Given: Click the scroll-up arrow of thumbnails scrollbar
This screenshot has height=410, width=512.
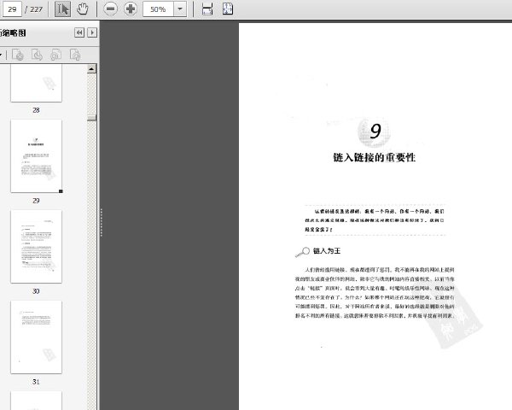Looking at the screenshot, I should [x=91, y=69].
